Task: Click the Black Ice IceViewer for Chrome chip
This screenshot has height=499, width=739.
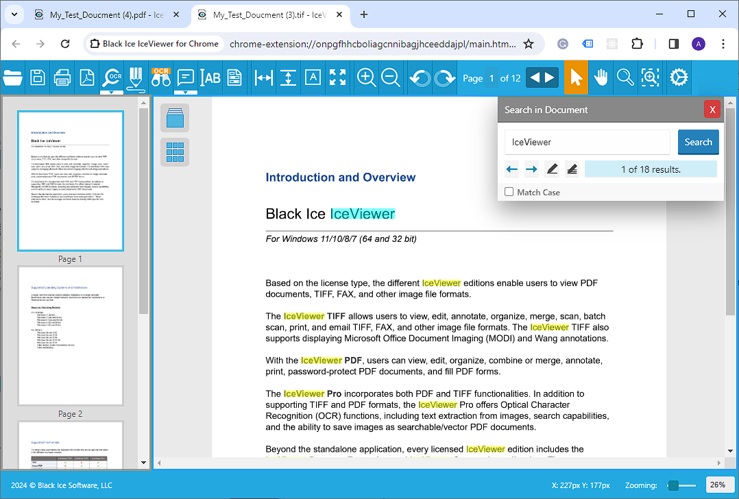Action: point(154,44)
